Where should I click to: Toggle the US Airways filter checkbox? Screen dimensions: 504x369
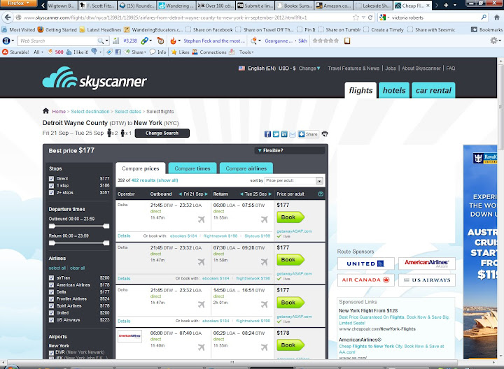point(51,320)
